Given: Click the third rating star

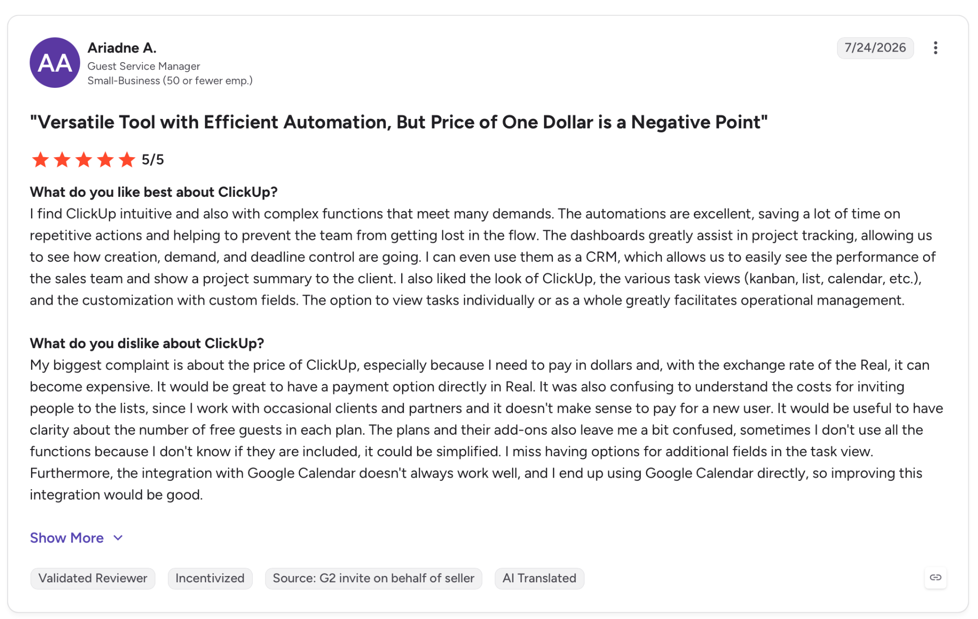Looking at the screenshot, I should [84, 160].
